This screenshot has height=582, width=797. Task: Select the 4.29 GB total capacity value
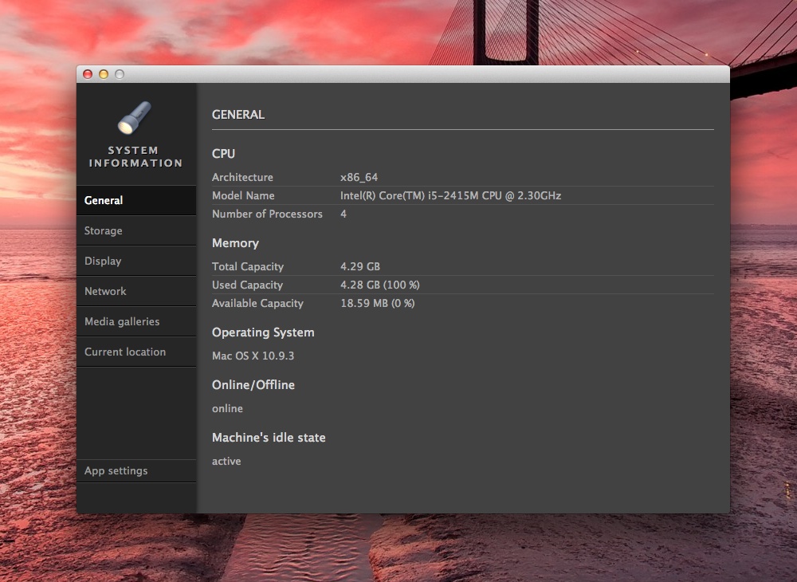click(x=360, y=267)
